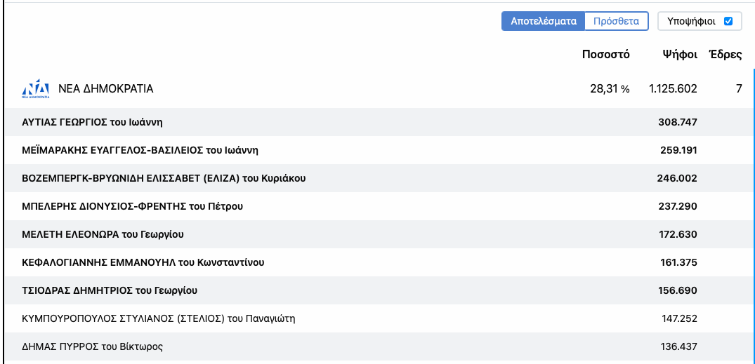Switch to the Πρόσθετα tab
Screen dimensions: 755x364
[617, 21]
